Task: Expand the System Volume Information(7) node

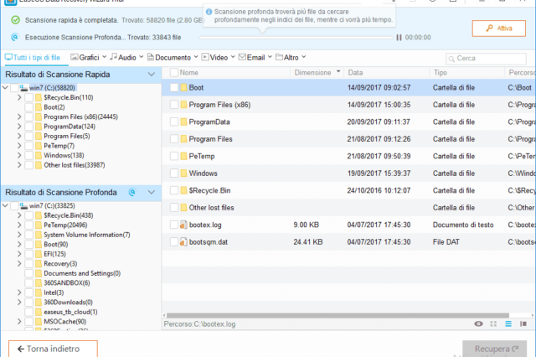Action: click(x=19, y=235)
